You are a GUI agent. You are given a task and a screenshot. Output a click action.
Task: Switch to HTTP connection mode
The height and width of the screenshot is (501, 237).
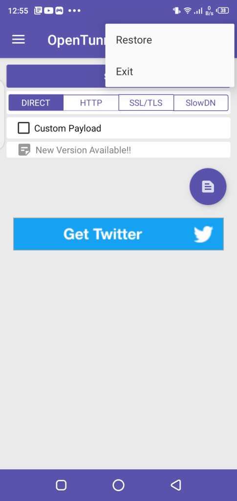pos(91,103)
